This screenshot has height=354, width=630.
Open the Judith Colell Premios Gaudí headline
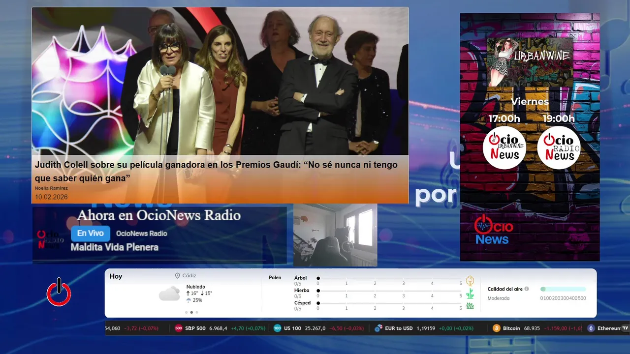(x=216, y=171)
